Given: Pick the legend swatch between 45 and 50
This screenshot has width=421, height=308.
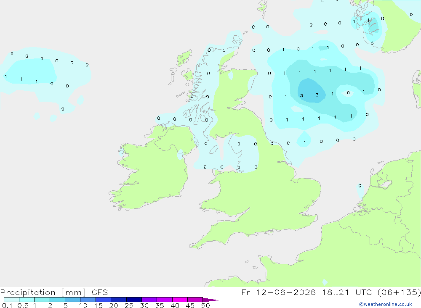Looking at the screenshot, I should (195, 300).
